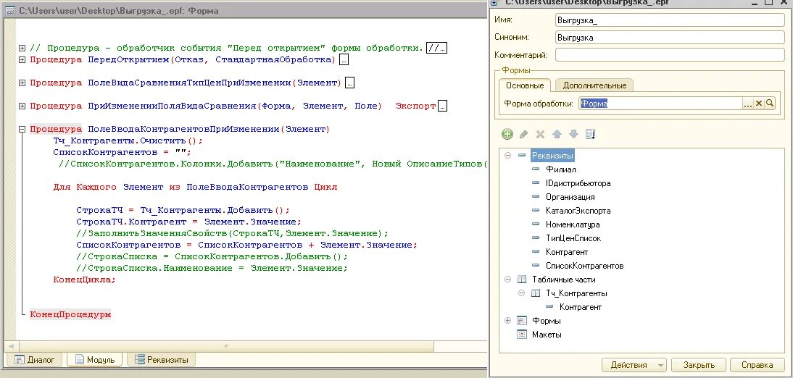The image size is (793, 378).
Task: Click the Имя input field
Action: pyautogui.click(x=670, y=20)
